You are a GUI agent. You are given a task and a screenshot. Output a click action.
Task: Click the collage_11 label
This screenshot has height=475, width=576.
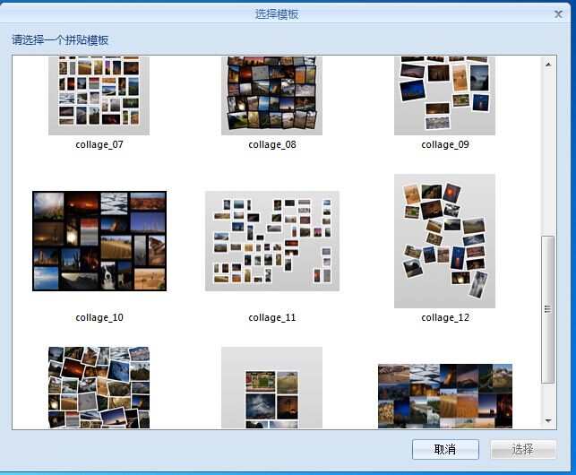(x=272, y=317)
